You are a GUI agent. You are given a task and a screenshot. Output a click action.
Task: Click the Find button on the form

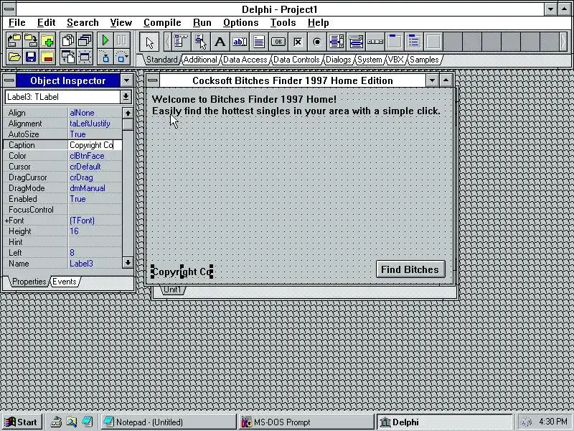click(410, 269)
